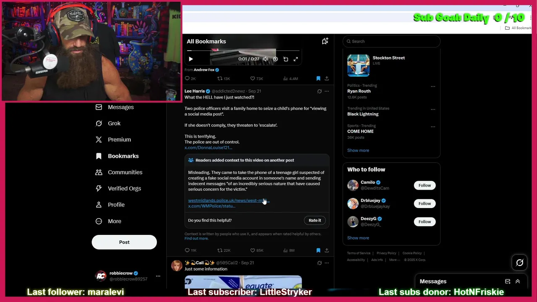Open Profile in the sidebar
The height and width of the screenshot is (302, 537).
pos(110,205)
